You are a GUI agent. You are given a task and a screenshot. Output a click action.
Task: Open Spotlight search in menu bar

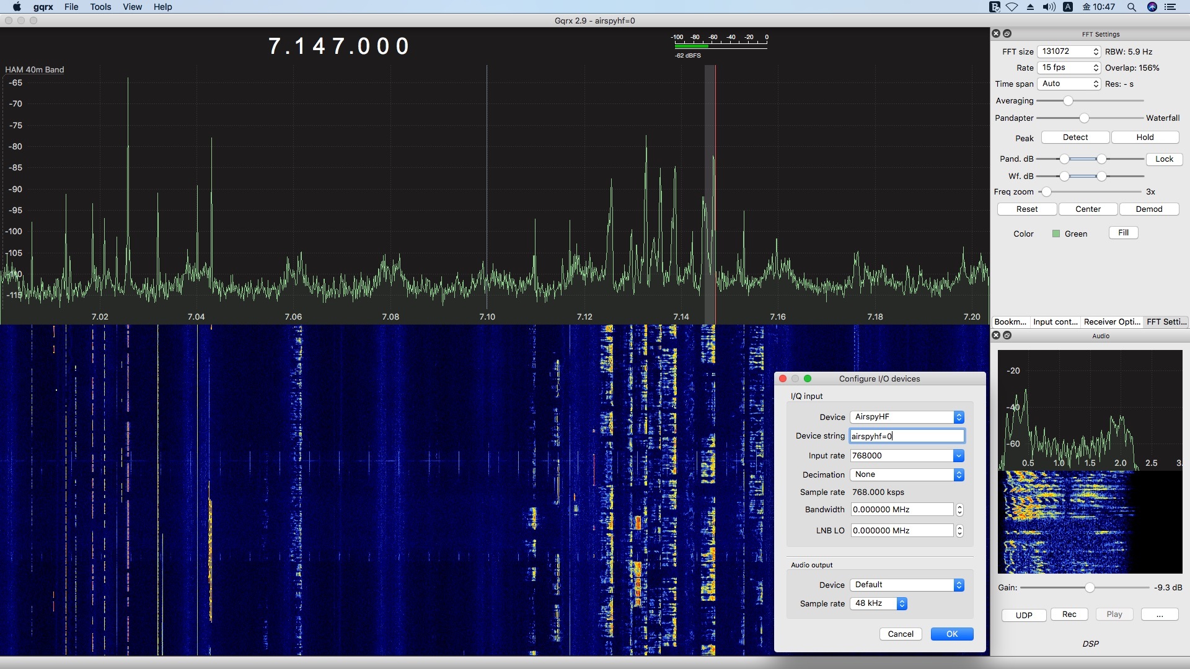[1131, 7]
